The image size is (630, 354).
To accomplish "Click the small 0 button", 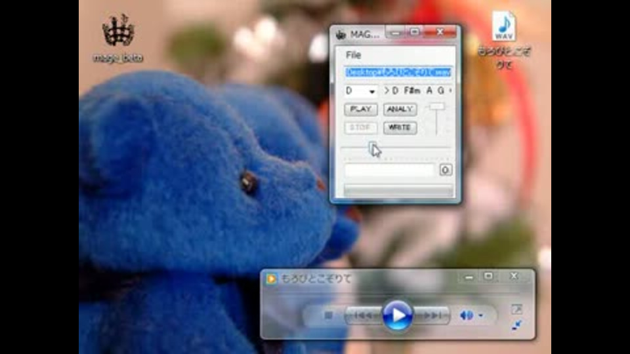I will pos(445,170).
